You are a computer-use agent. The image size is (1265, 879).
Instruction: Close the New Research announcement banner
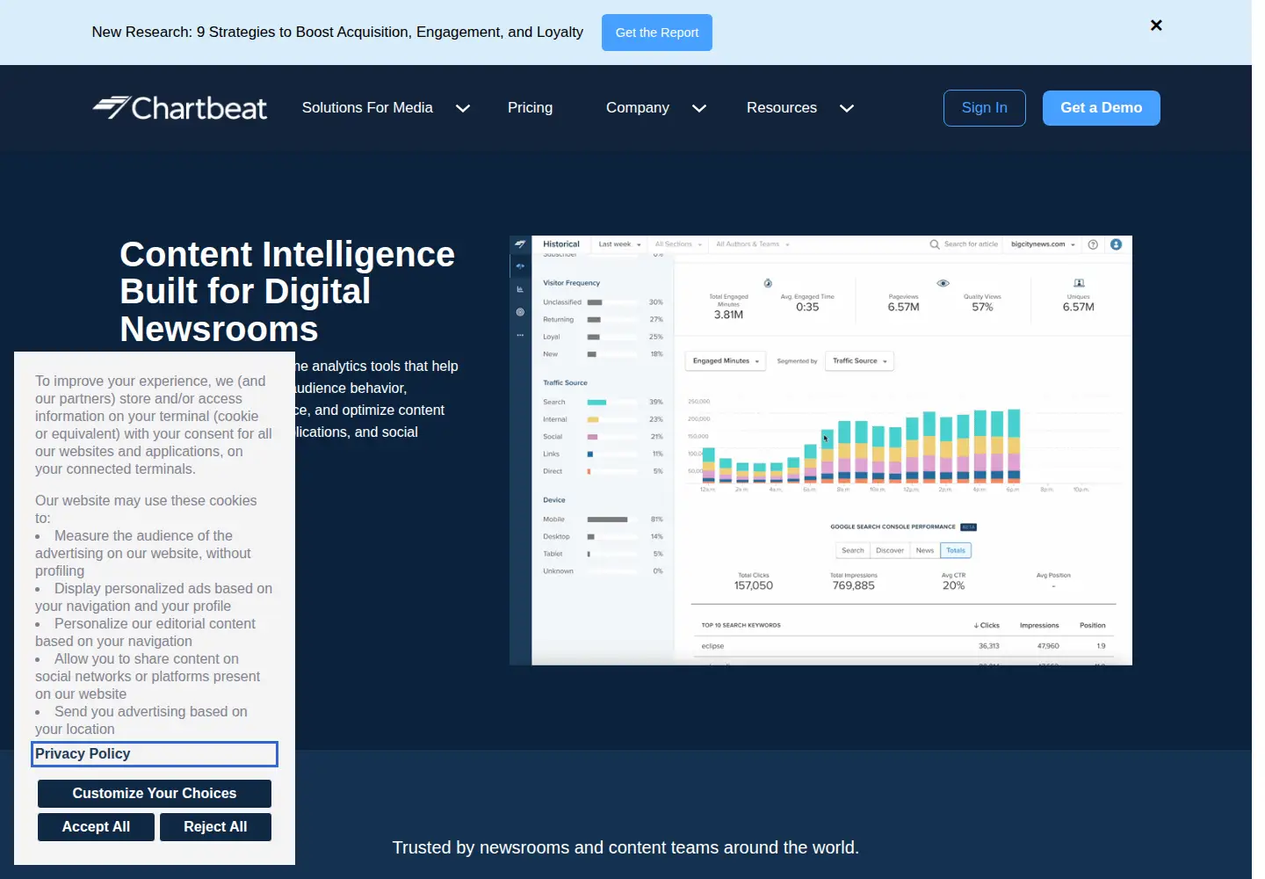1156,25
